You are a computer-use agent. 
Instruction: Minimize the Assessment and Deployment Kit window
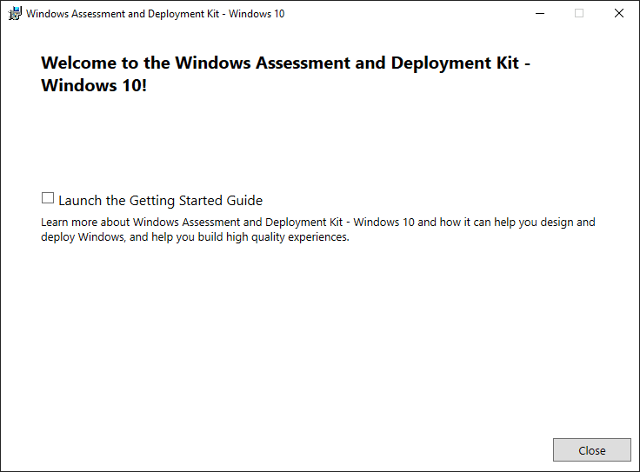[x=539, y=14]
